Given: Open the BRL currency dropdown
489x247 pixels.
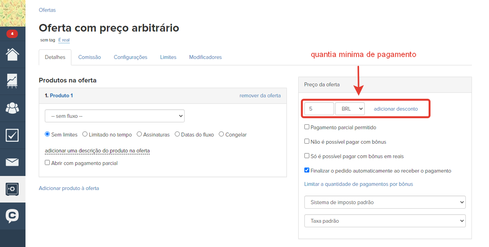Looking at the screenshot, I should [x=350, y=109].
